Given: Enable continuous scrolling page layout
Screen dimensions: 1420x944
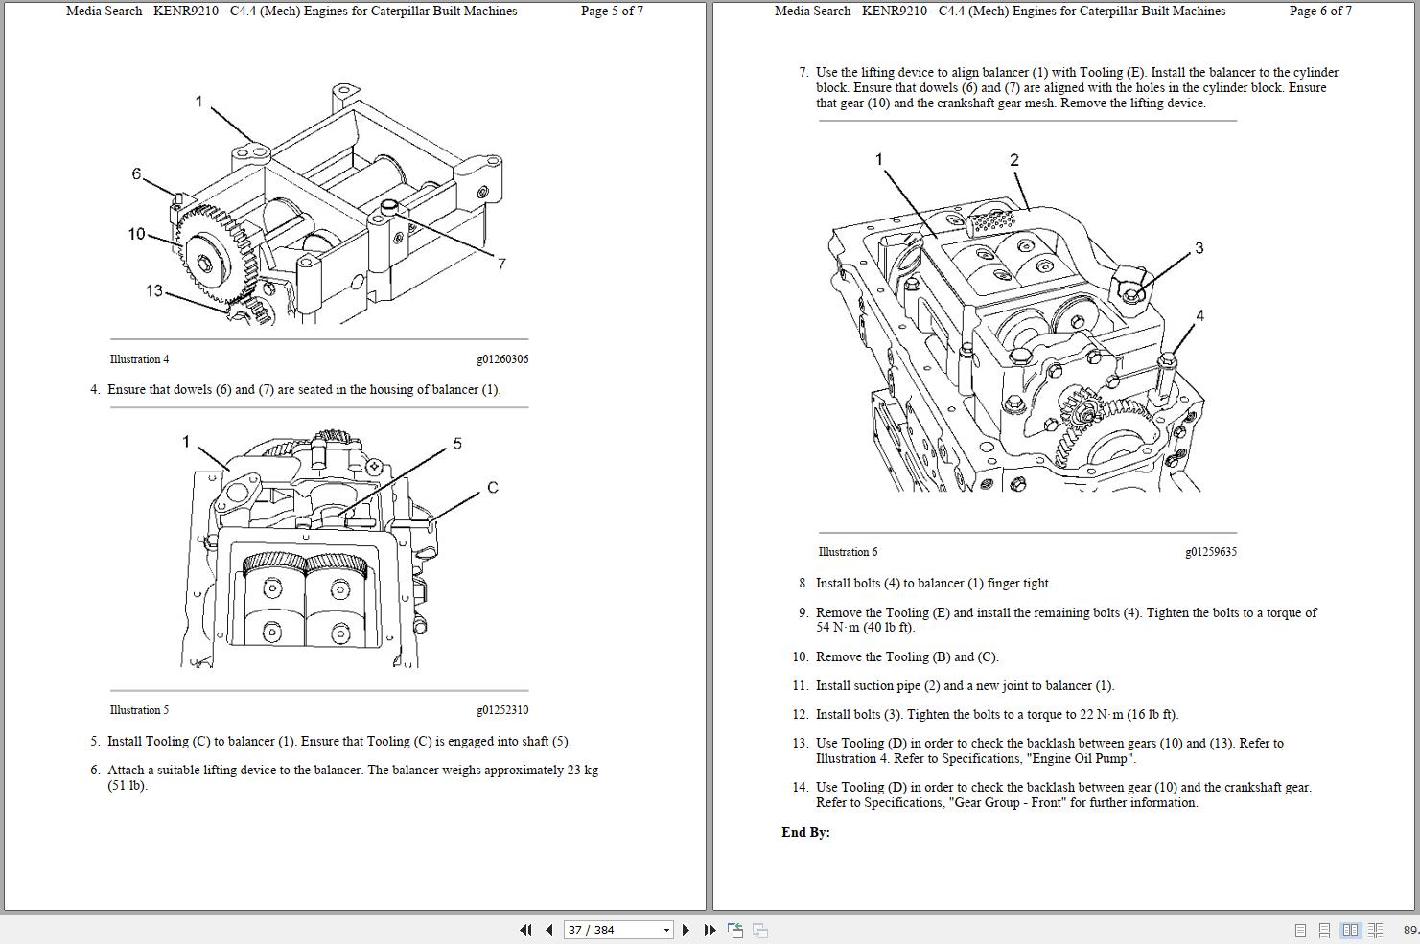Looking at the screenshot, I should click(x=1324, y=930).
